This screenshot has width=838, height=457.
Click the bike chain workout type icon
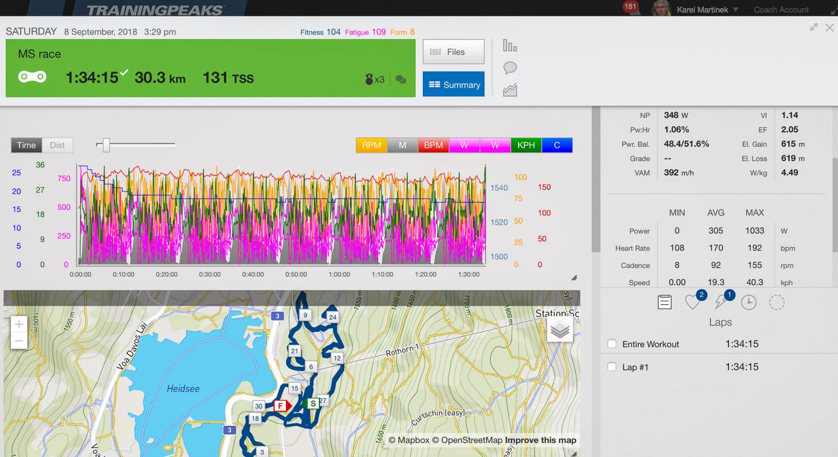(32, 77)
